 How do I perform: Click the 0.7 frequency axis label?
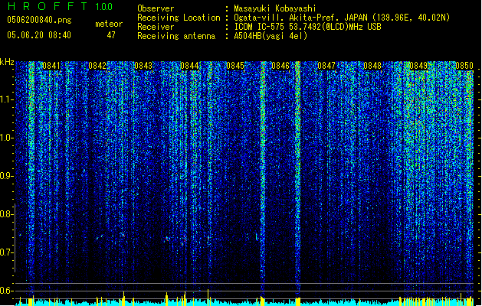[x=6, y=252]
